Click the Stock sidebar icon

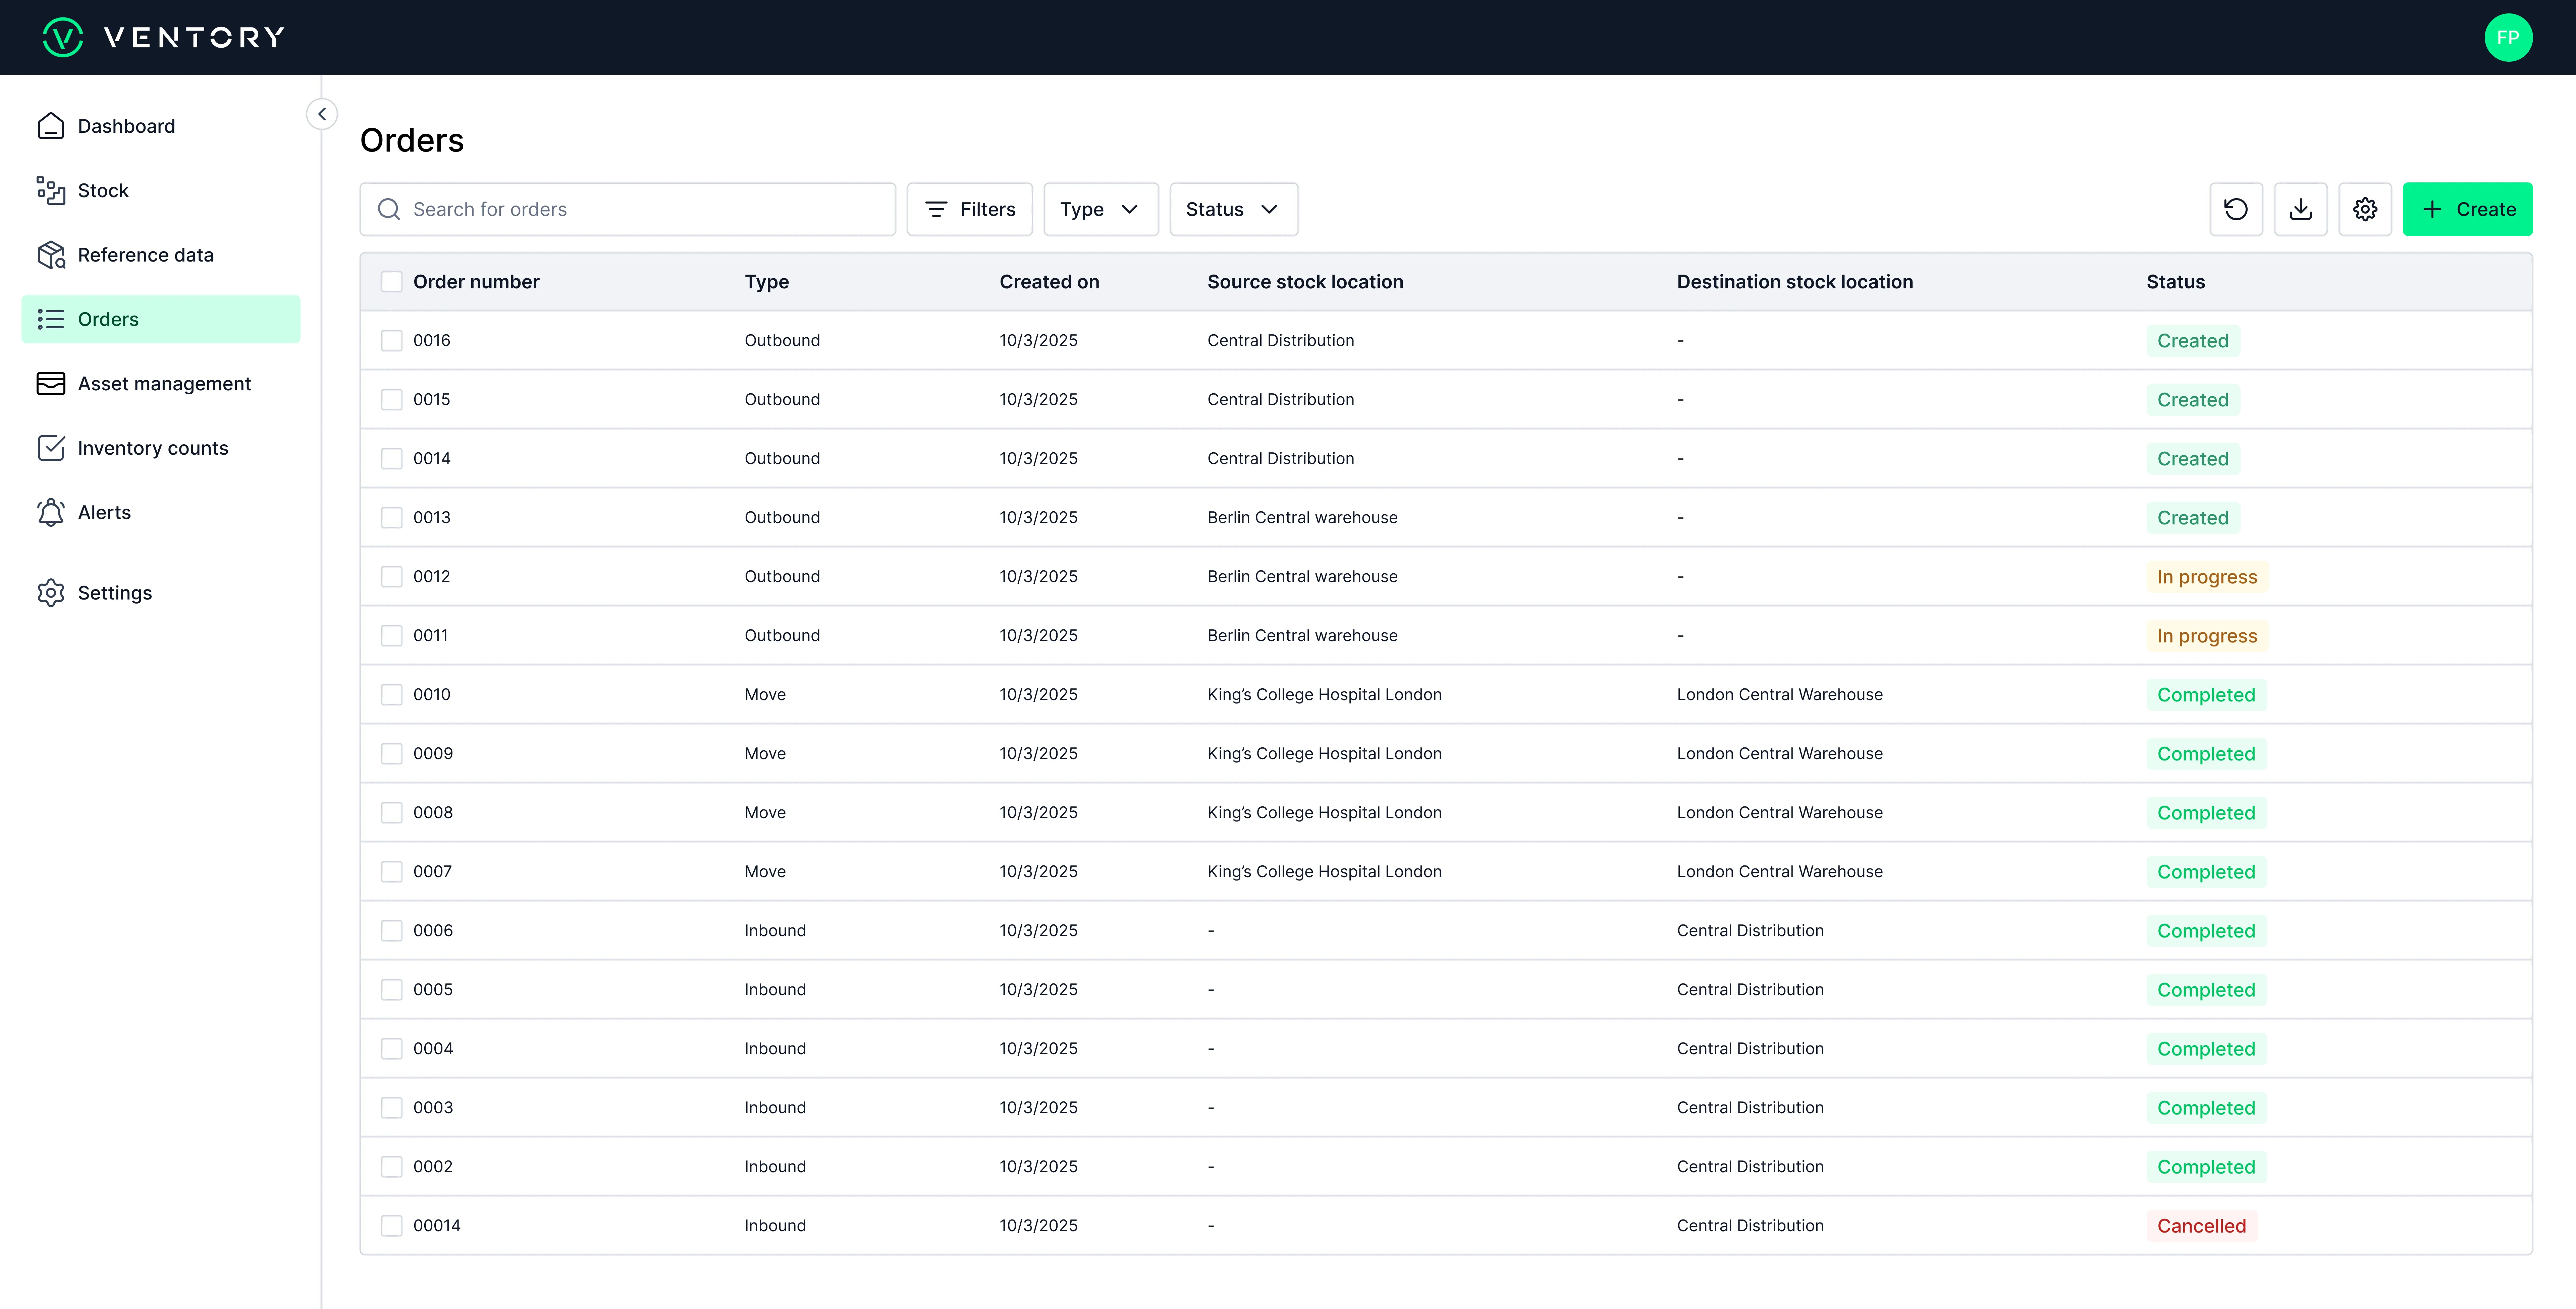click(51, 190)
